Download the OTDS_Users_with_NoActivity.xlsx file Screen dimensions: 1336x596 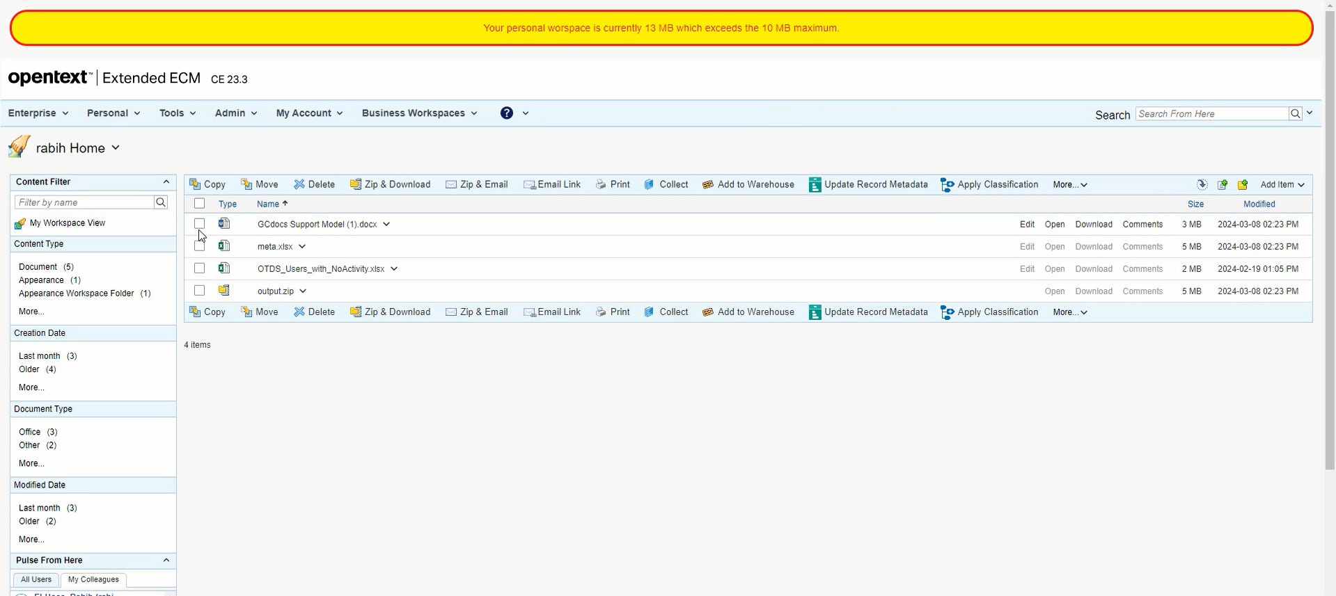1093,269
